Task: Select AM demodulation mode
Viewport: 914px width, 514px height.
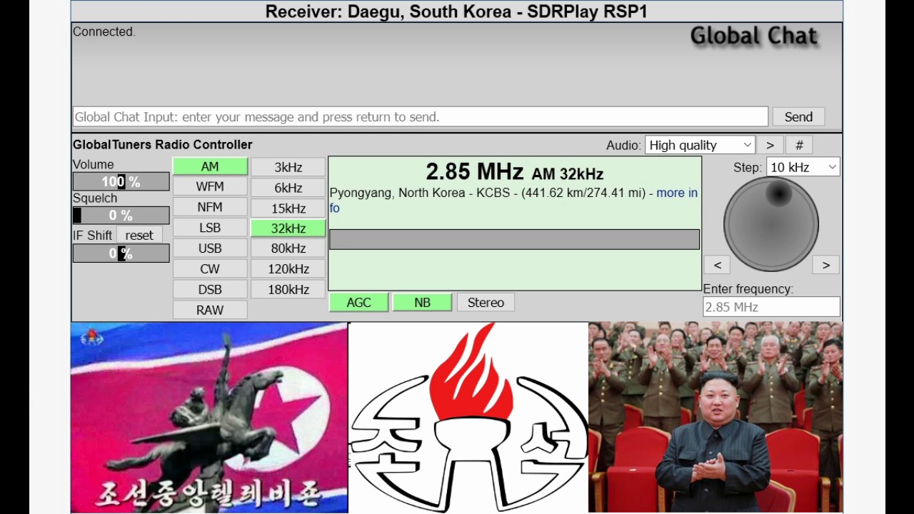Action: tap(210, 166)
